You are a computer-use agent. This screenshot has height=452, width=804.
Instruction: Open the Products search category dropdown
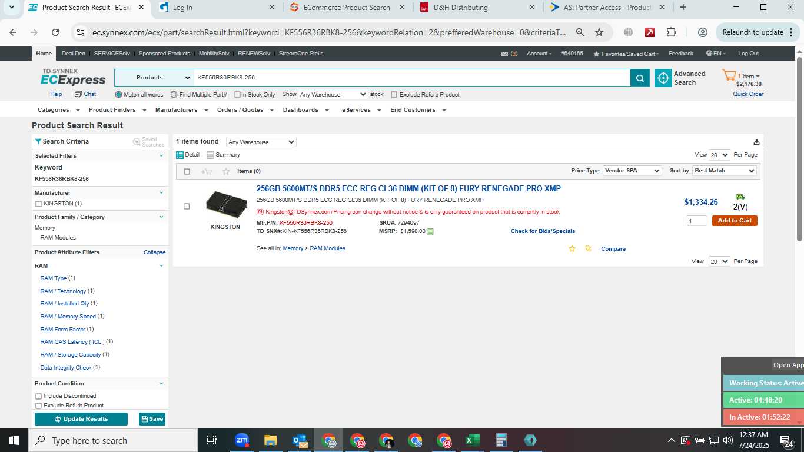(x=154, y=78)
